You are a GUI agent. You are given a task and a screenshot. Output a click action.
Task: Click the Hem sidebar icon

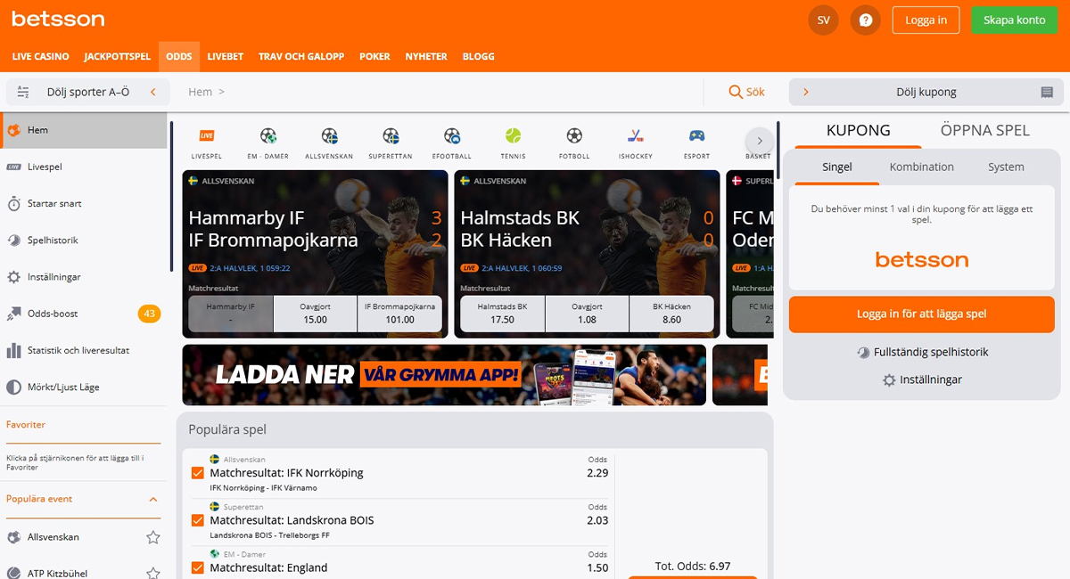tap(13, 130)
